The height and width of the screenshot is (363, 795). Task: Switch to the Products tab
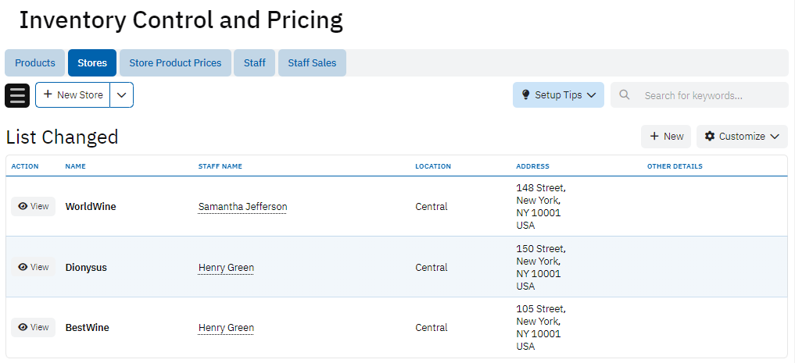point(35,63)
